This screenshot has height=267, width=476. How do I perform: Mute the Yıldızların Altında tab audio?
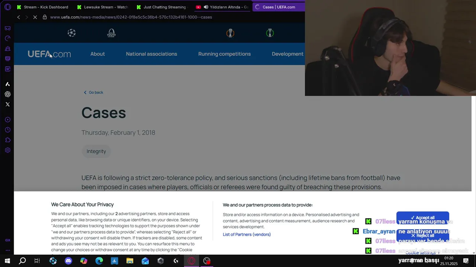click(206, 7)
